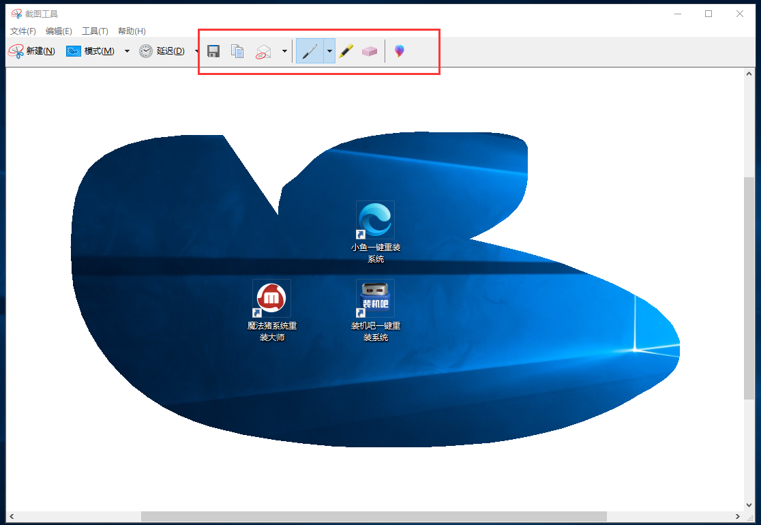This screenshot has width=761, height=525.
Task: Click the 装机吧一键重装系统 icon in the snip
Action: click(376, 311)
